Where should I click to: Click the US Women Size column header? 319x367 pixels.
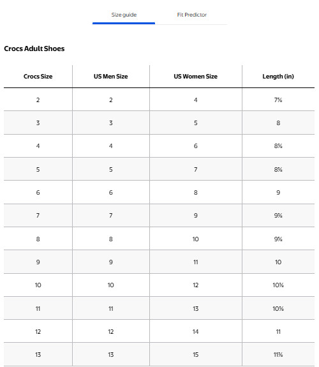(196, 77)
